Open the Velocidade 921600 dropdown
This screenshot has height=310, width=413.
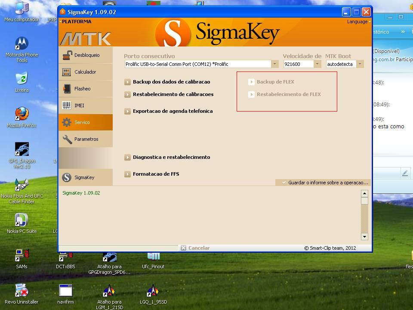pos(317,64)
